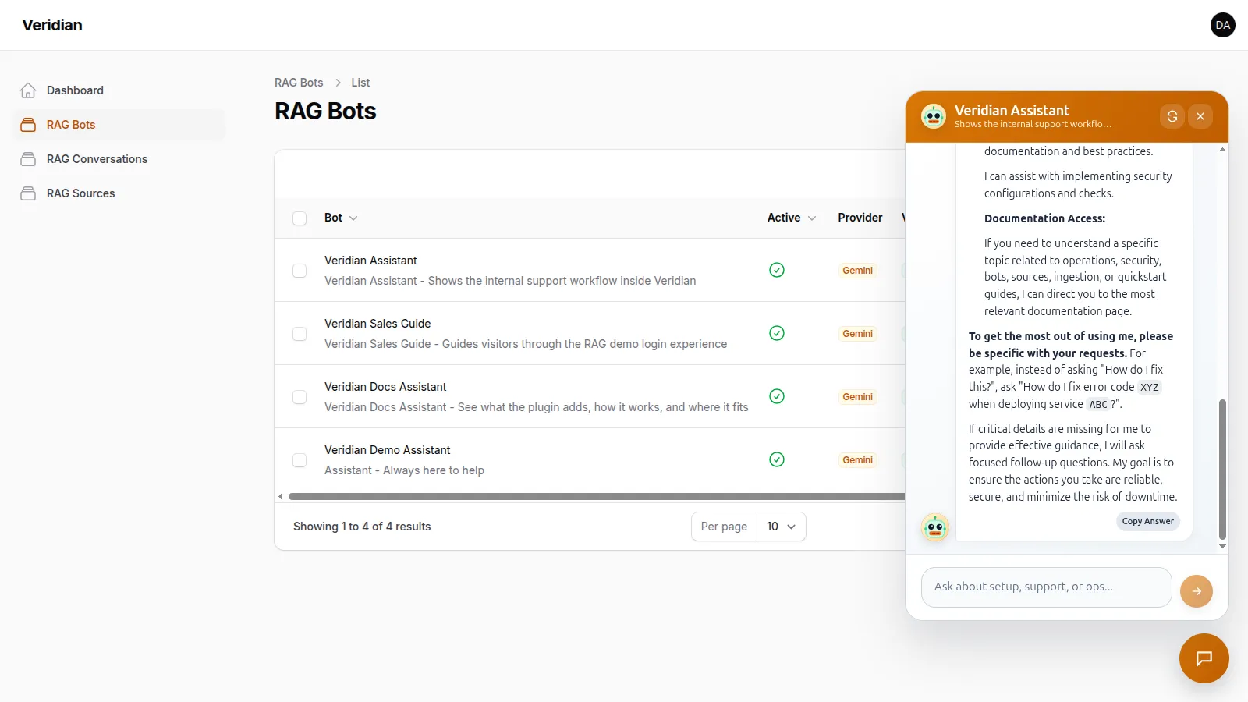The width and height of the screenshot is (1248, 702).
Task: Click the RAG Bots sidebar icon
Action: (28, 125)
